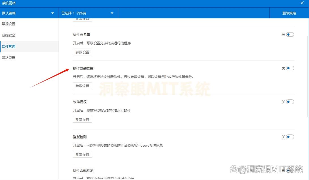
Task: Click the 软件安装管控 heading text
Action: pyautogui.click(x=83, y=68)
